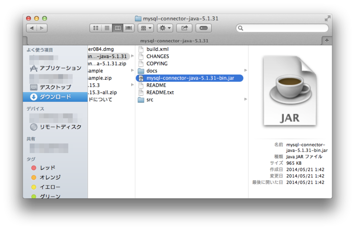The width and height of the screenshot is (355, 230).
Task: Open the docs folder
Action: [x=152, y=71]
